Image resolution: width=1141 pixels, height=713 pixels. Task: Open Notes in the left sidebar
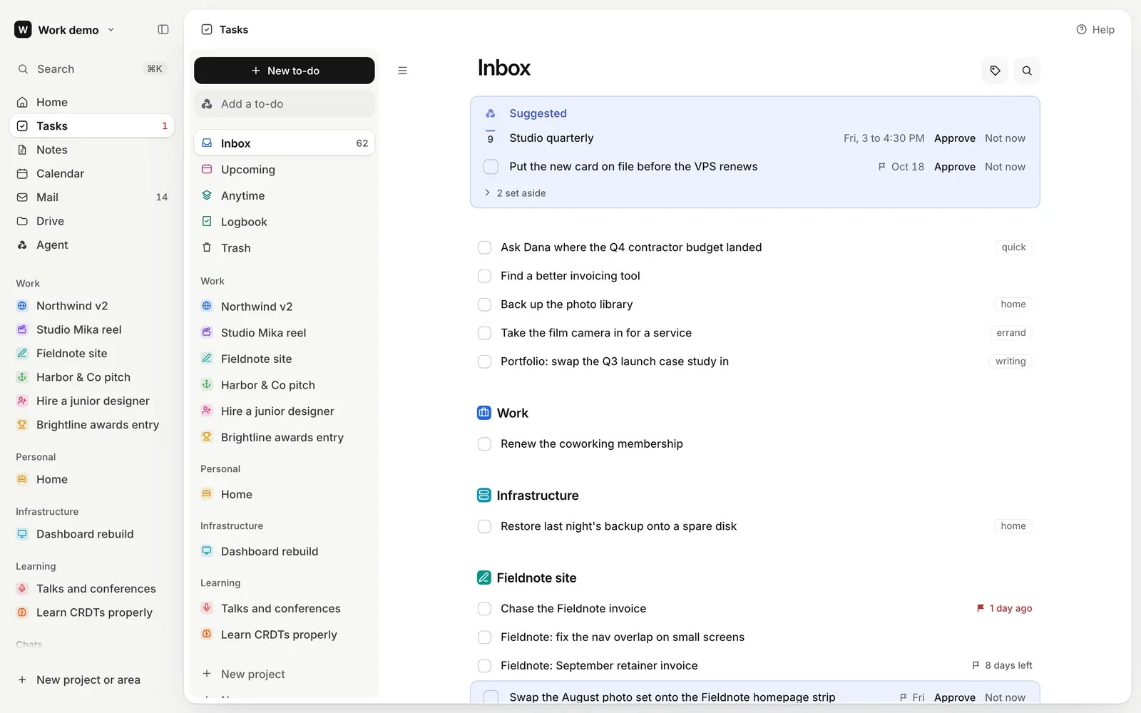[92, 150]
